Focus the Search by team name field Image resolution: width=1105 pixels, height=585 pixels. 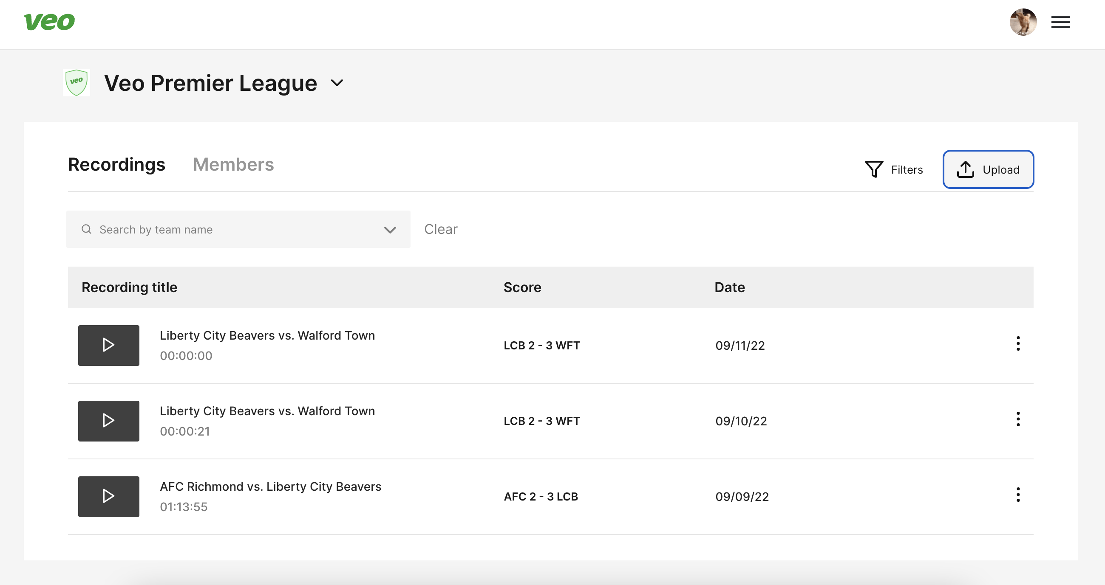tap(238, 229)
